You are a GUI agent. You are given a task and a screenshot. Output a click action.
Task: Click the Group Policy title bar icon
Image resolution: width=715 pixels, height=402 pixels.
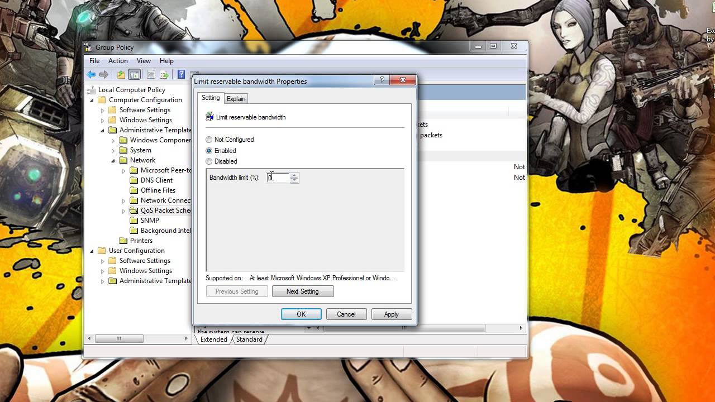(x=89, y=47)
